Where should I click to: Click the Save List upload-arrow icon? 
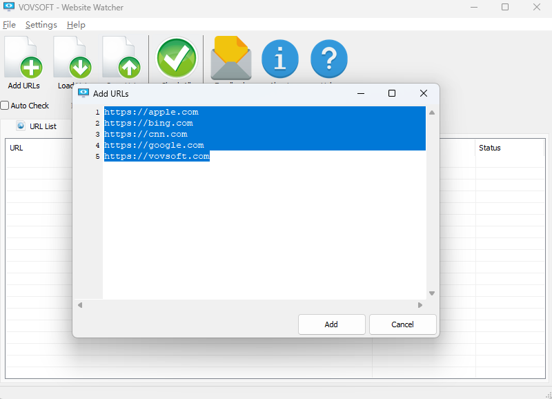[x=122, y=57]
